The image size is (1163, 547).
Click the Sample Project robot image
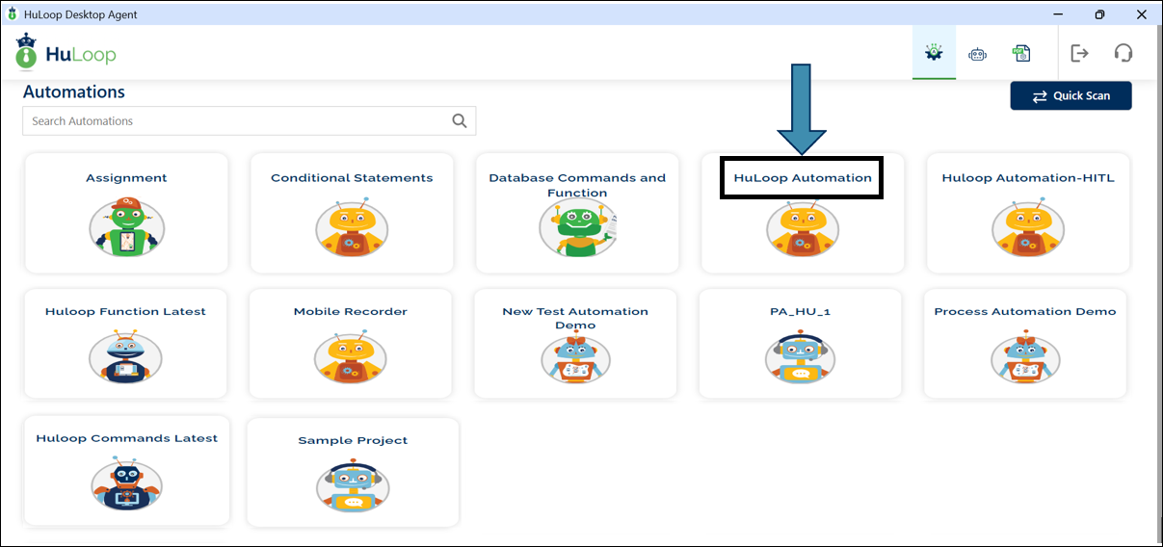353,486
